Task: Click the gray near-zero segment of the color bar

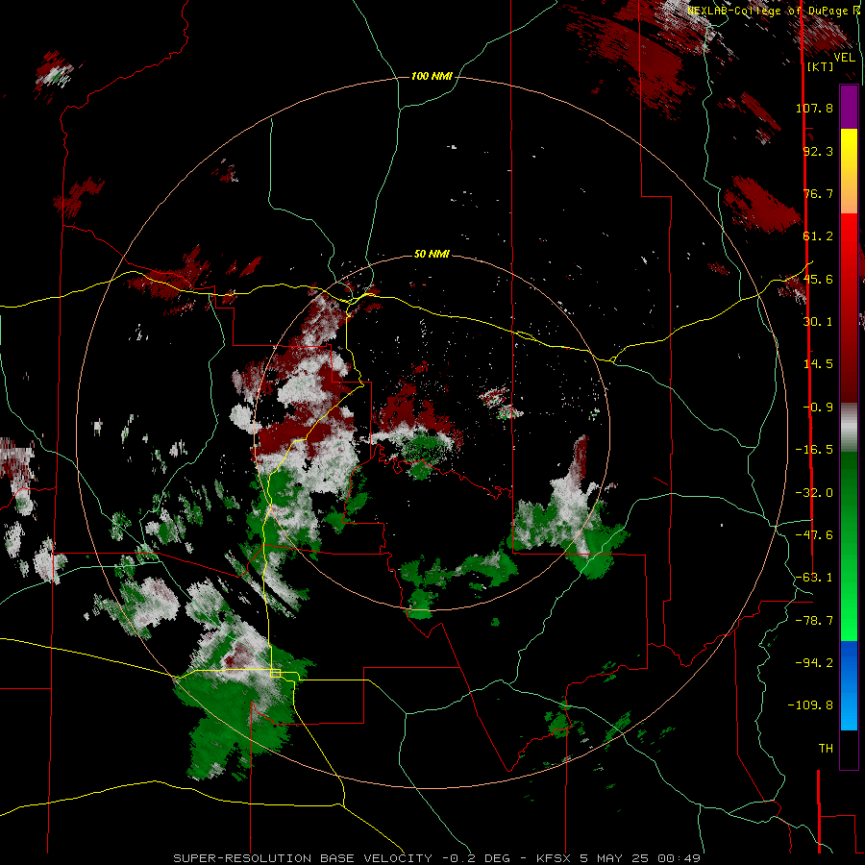Action: click(849, 428)
